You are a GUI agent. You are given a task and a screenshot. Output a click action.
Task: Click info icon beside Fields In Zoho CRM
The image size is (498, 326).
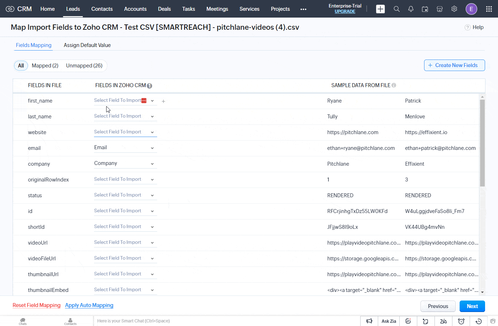[150, 86]
